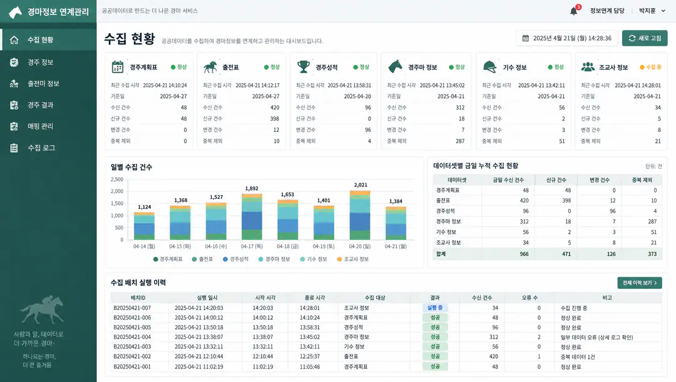The height and width of the screenshot is (382, 676).
Task: Click the 새로 고침 button
Action: (645, 38)
